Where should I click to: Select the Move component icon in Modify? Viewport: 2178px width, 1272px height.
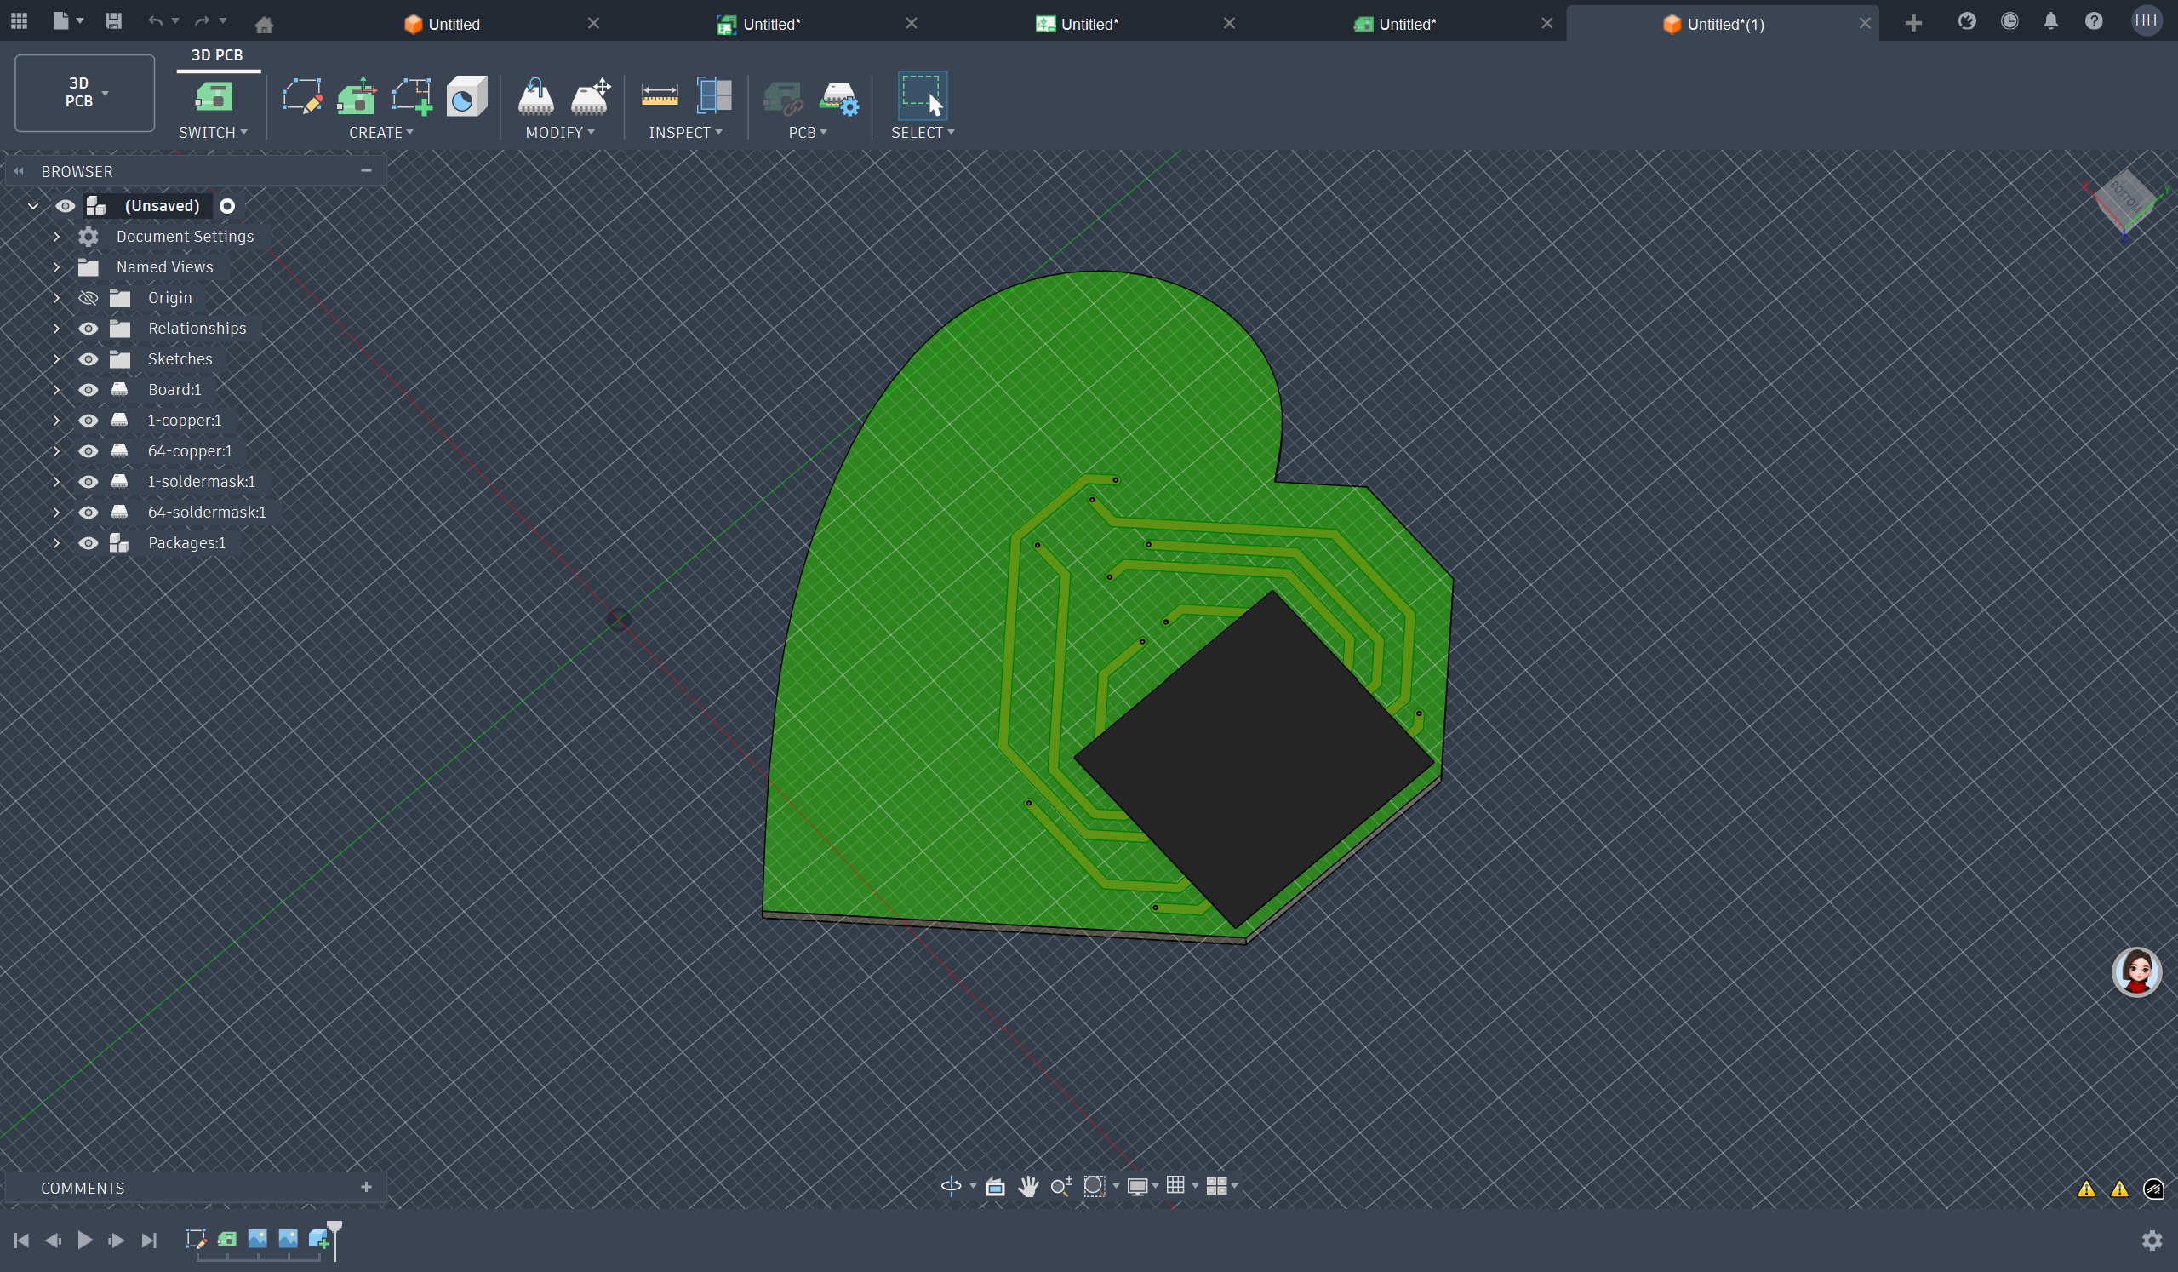[592, 96]
